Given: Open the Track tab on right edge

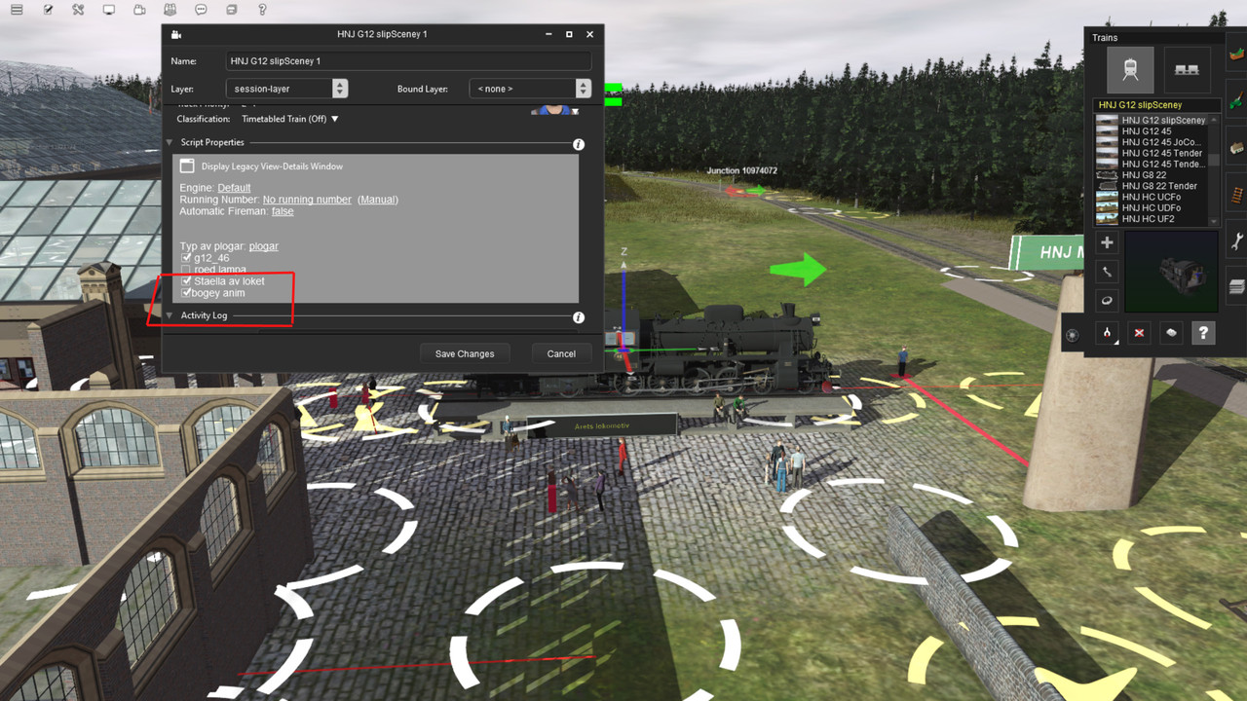Looking at the screenshot, I should pos(1236,194).
